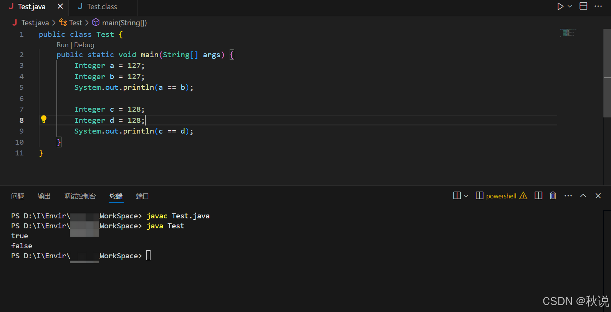The height and width of the screenshot is (312, 611).
Task: Click the 'false' terminal output
Action: pyautogui.click(x=22, y=246)
